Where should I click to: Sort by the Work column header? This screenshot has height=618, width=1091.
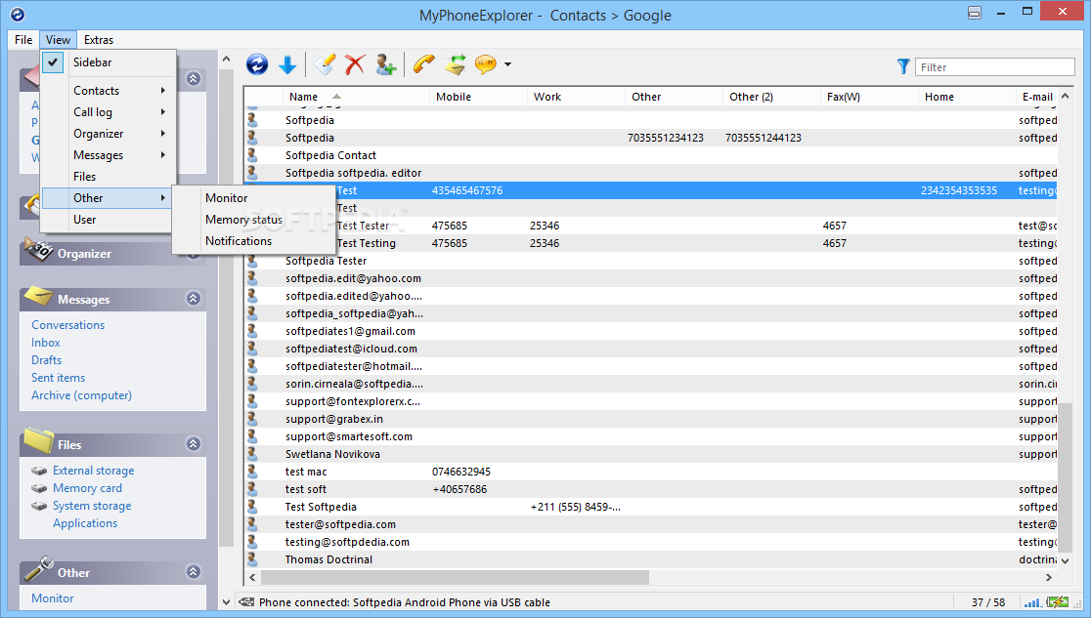[x=576, y=97]
